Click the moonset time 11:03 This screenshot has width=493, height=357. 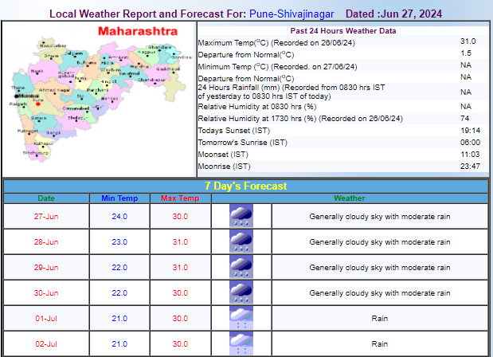470,155
